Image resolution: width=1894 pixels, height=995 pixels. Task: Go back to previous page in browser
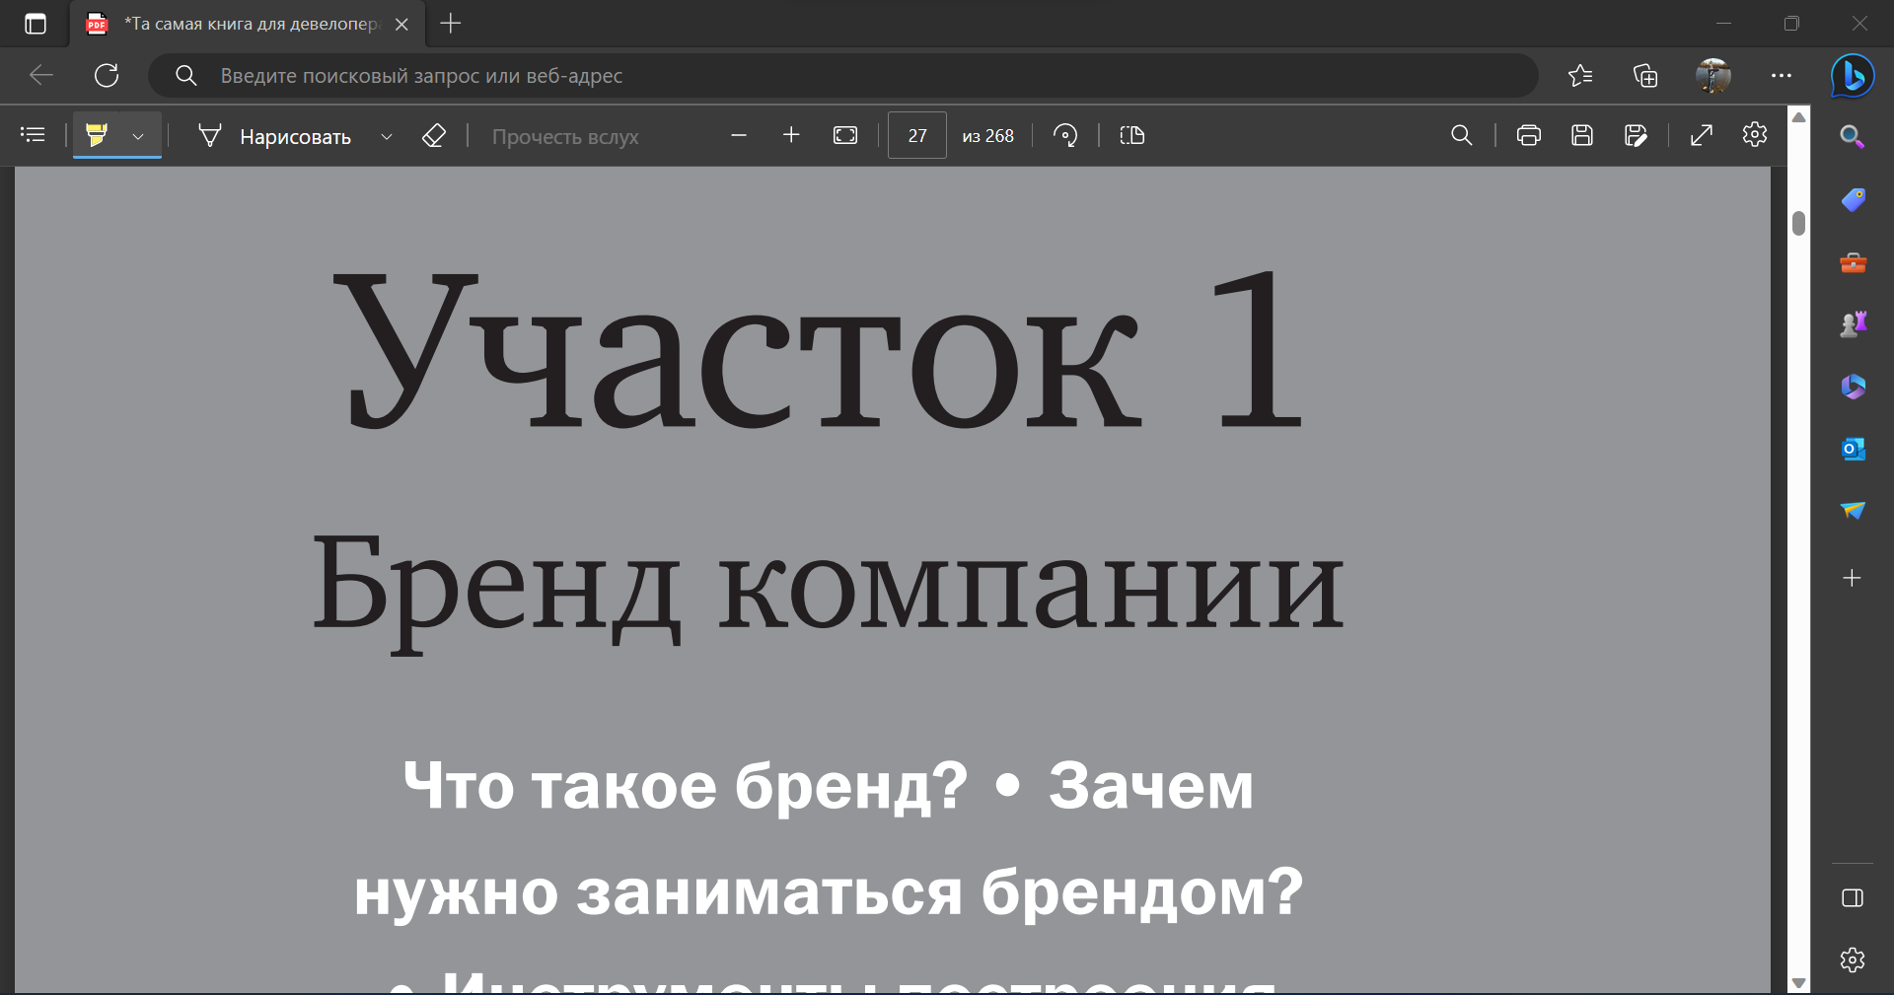pos(41,75)
